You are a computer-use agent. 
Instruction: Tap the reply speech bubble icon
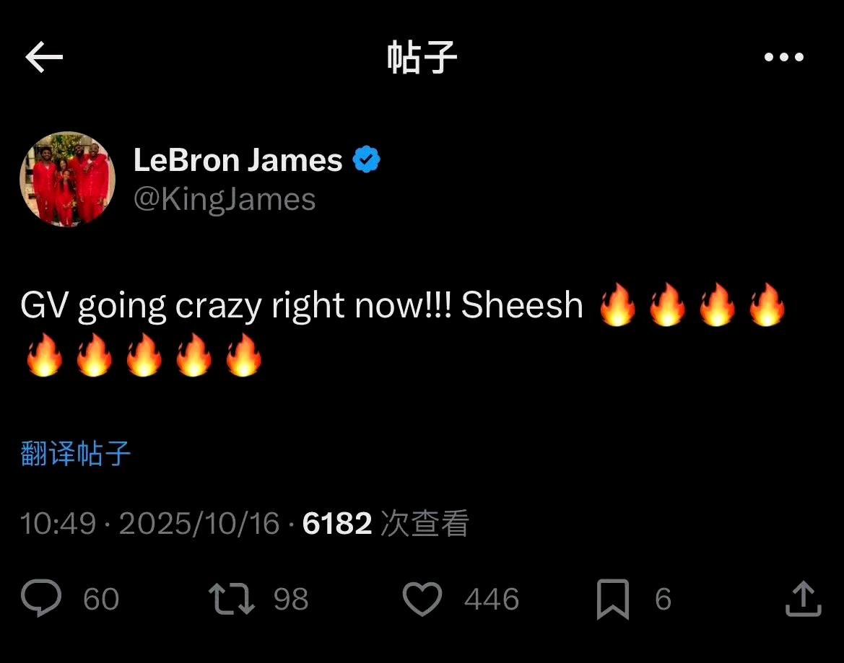pyautogui.click(x=41, y=598)
